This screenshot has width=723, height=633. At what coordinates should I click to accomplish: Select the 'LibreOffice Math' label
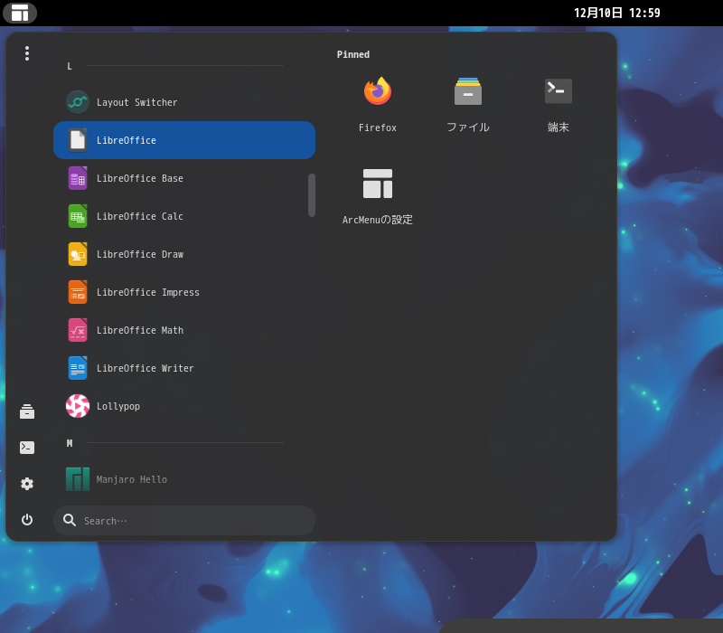[x=140, y=330]
